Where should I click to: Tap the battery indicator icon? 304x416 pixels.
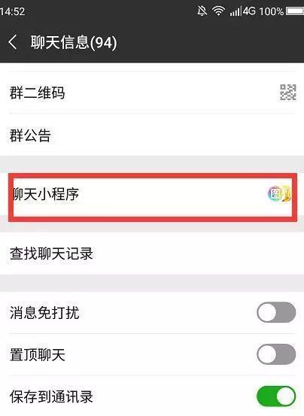[x=295, y=11]
